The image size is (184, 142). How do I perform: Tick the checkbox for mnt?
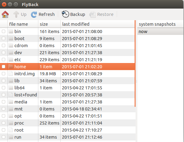coord(3,109)
